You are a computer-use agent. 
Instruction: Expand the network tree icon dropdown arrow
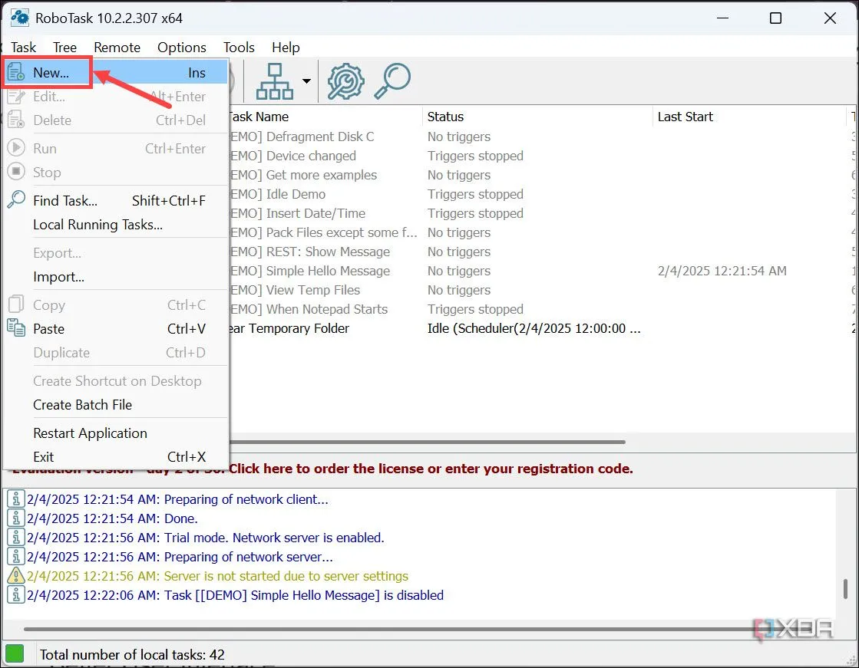[x=307, y=81]
